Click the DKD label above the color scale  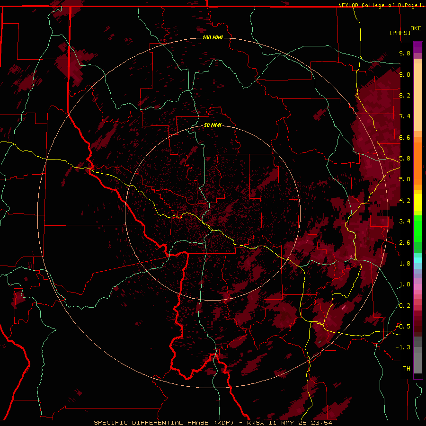tap(416, 28)
